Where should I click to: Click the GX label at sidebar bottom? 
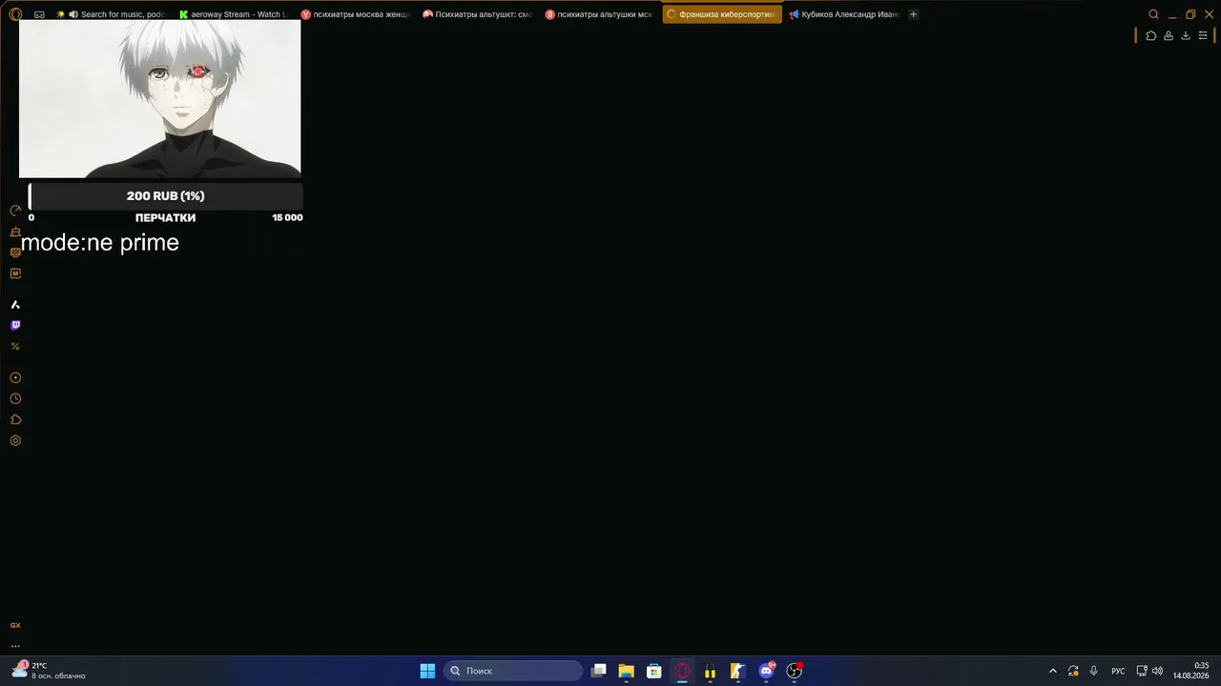coord(15,625)
